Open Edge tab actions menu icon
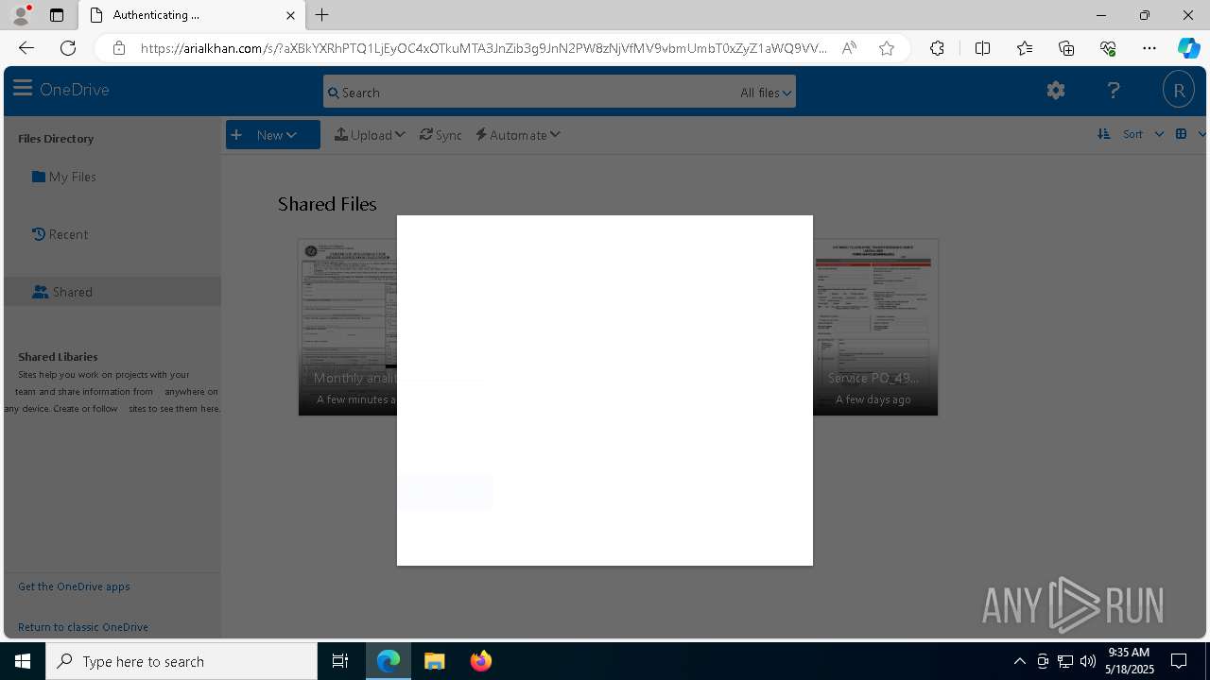This screenshot has width=1210, height=680. pyautogui.click(x=57, y=15)
